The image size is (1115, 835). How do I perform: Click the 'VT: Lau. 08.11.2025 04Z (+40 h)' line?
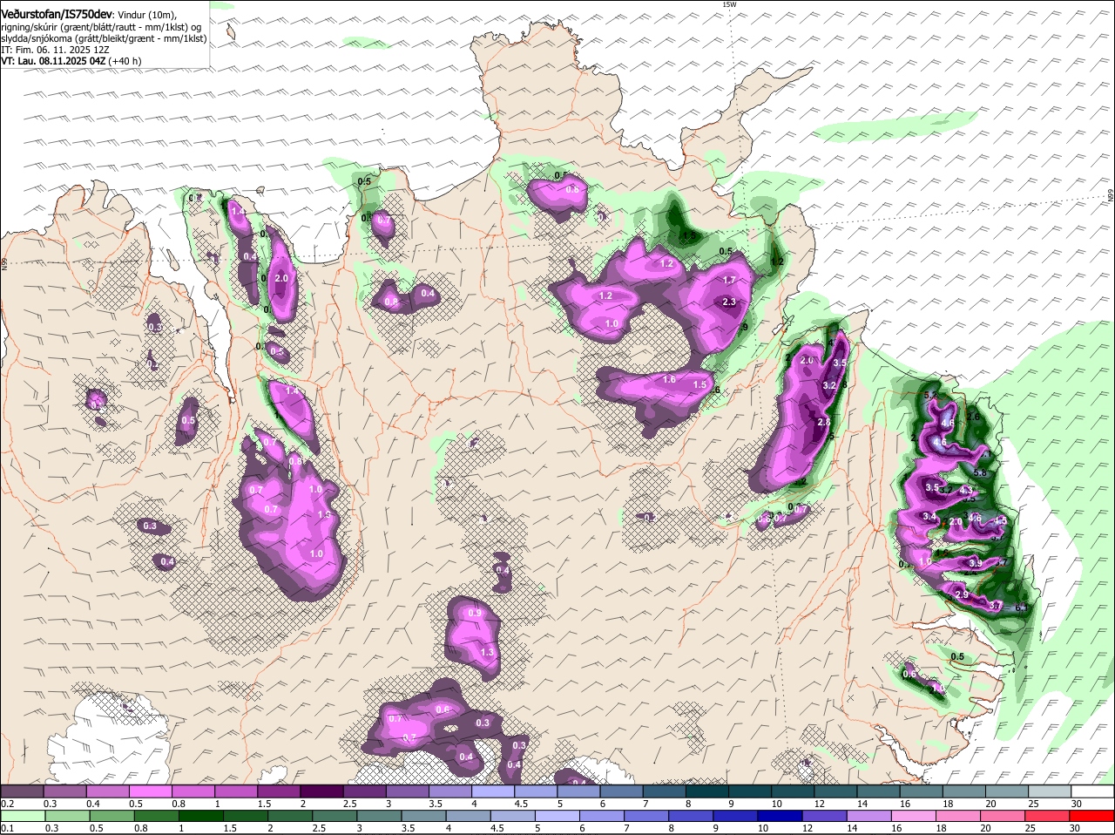pyautogui.click(x=71, y=62)
